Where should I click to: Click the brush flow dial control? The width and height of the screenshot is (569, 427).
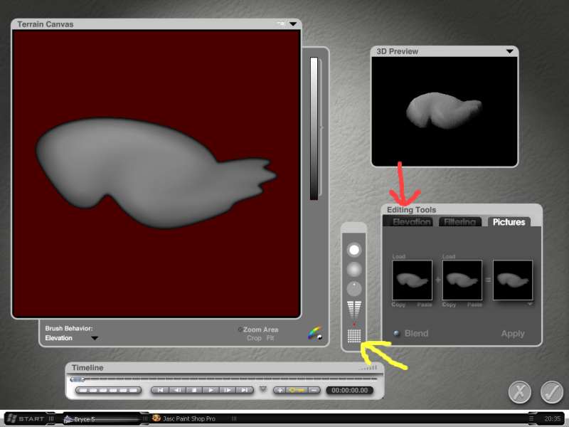[353, 289]
